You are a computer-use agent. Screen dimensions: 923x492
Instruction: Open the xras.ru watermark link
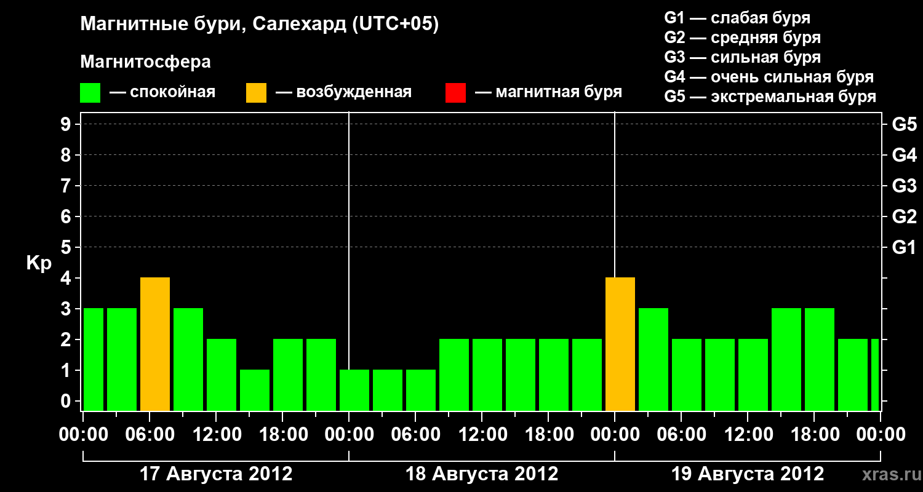click(x=890, y=475)
